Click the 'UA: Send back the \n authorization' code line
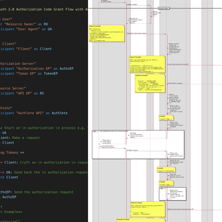This screenshot has width=222, height=222. [x=44, y=172]
